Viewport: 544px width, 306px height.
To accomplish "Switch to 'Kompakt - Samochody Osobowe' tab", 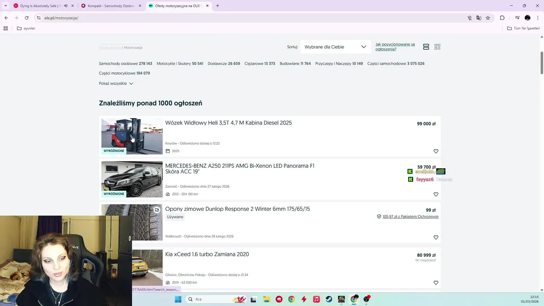I will click(x=111, y=6).
